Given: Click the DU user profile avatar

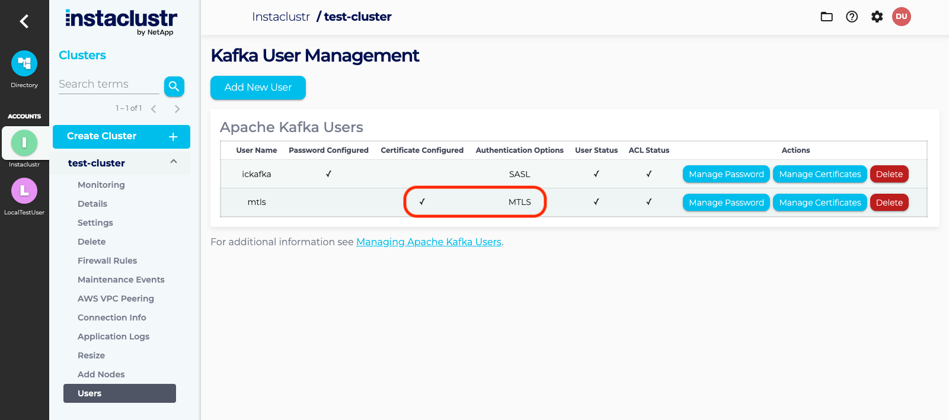Looking at the screenshot, I should click(901, 17).
